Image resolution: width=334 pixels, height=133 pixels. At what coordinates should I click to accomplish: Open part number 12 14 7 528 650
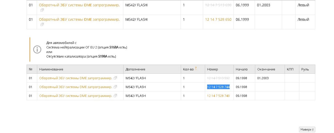[218, 20]
